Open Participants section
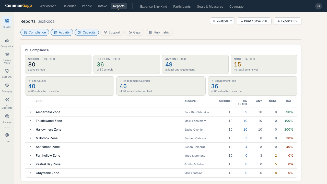Screen dimensions: 327x184 pos(182,7)
